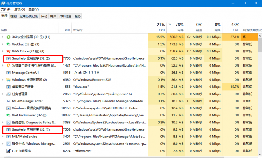Click the icon of SmpHelp process PID 7700

pyautogui.click(x=8, y=58)
